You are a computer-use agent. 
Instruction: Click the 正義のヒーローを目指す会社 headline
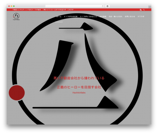[x=79, y=87]
